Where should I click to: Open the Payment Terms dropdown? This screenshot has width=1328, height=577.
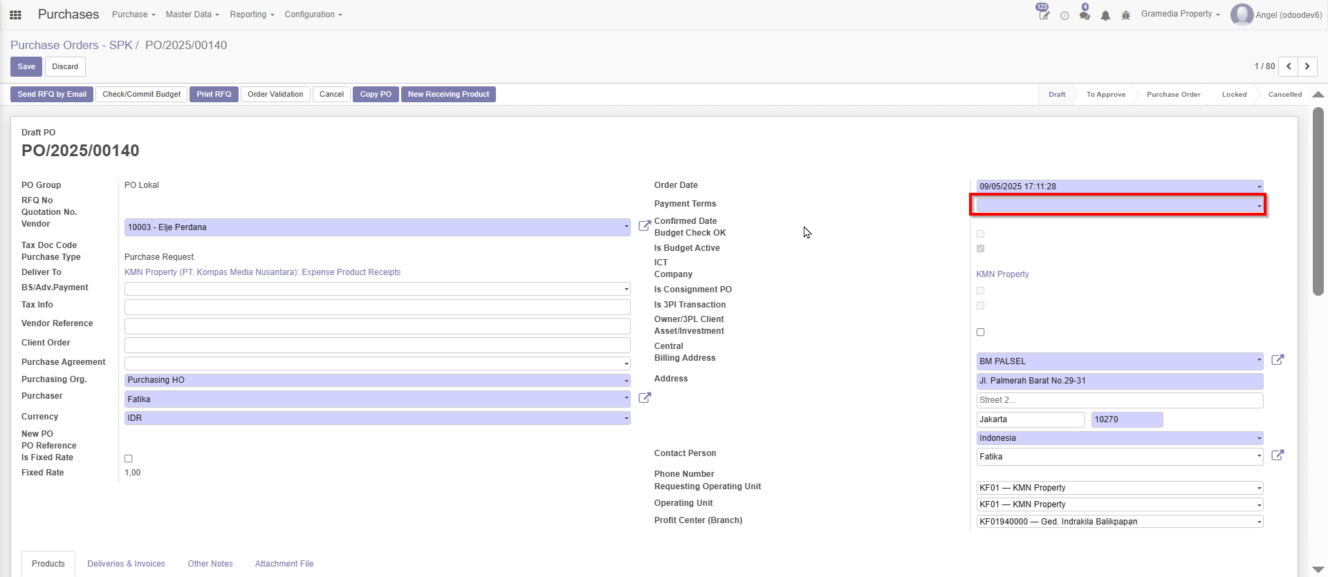[x=1120, y=205]
